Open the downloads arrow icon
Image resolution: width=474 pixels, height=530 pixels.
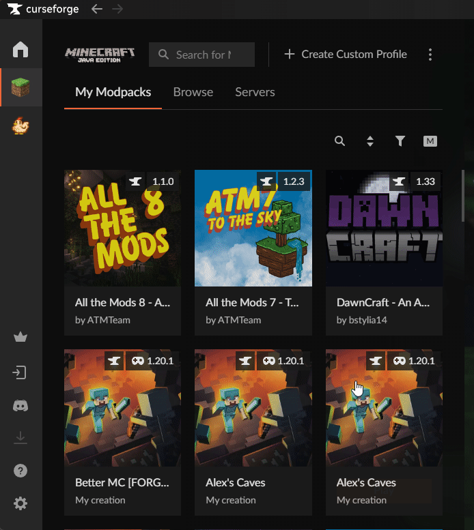(20, 437)
